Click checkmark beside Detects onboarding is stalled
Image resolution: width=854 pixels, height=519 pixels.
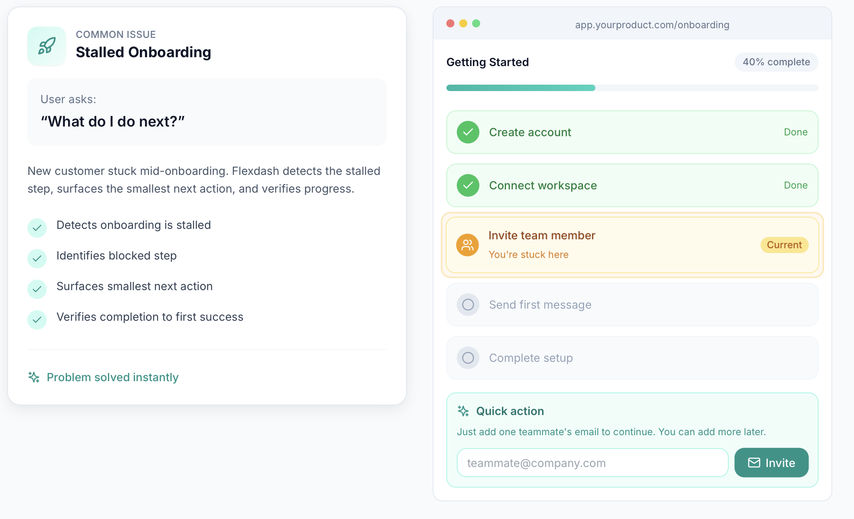[x=37, y=228]
